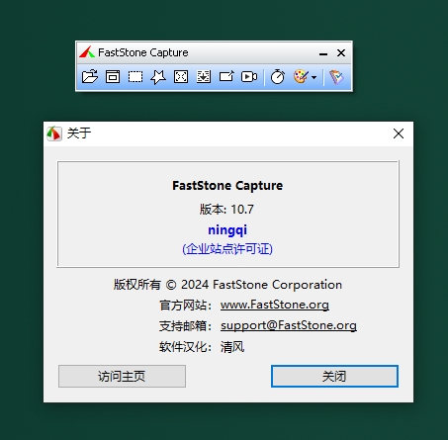Open the www.FastStone.org website link
The width and height of the screenshot is (448, 440).
pos(275,305)
